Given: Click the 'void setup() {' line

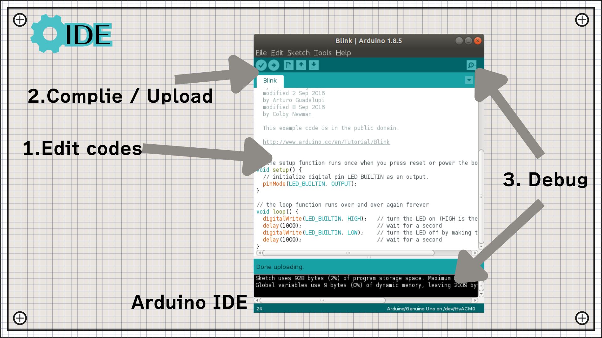Looking at the screenshot, I should [x=279, y=170].
